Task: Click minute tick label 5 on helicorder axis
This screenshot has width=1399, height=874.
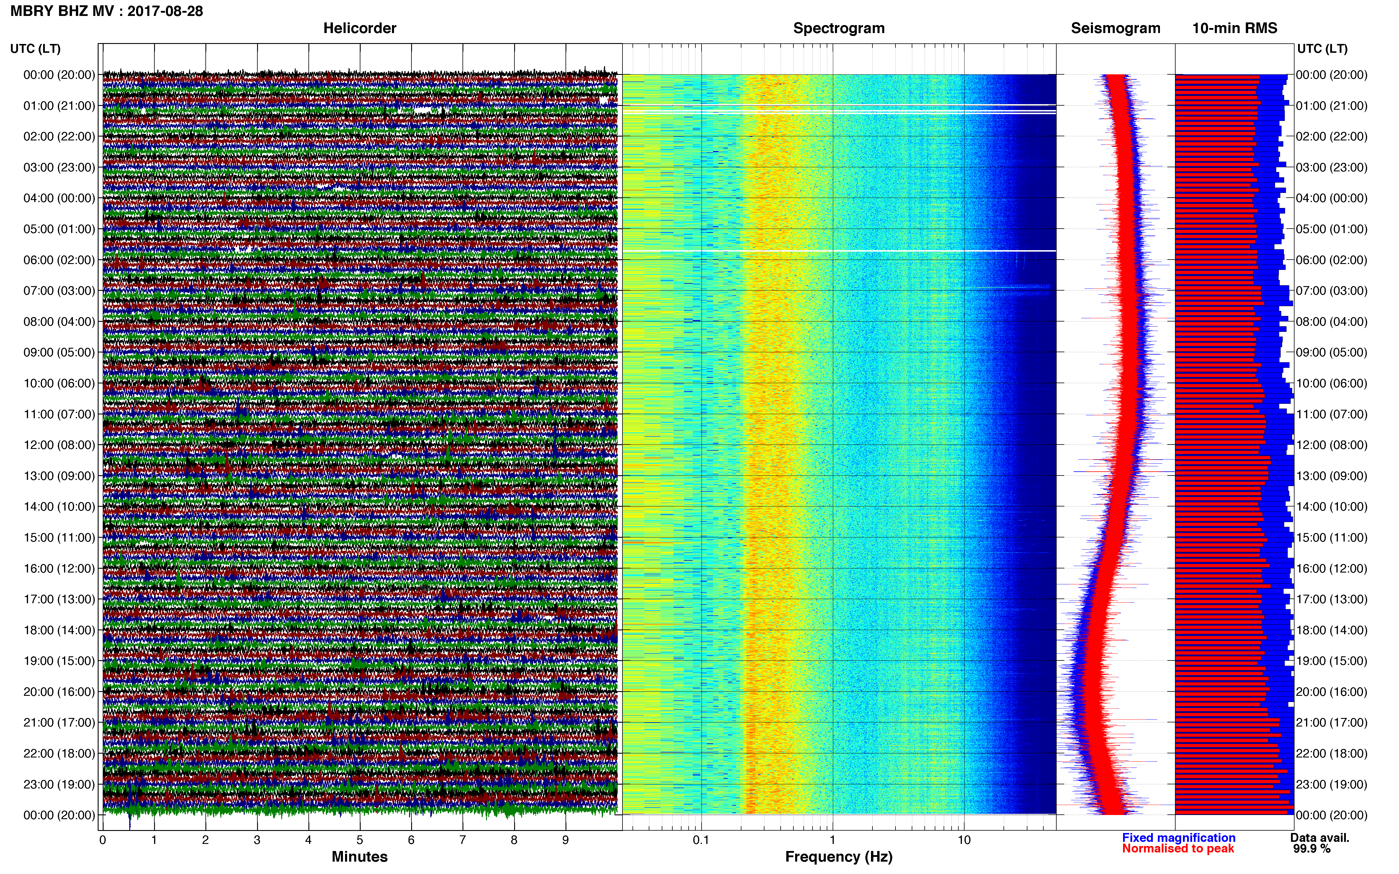Action: 360,840
